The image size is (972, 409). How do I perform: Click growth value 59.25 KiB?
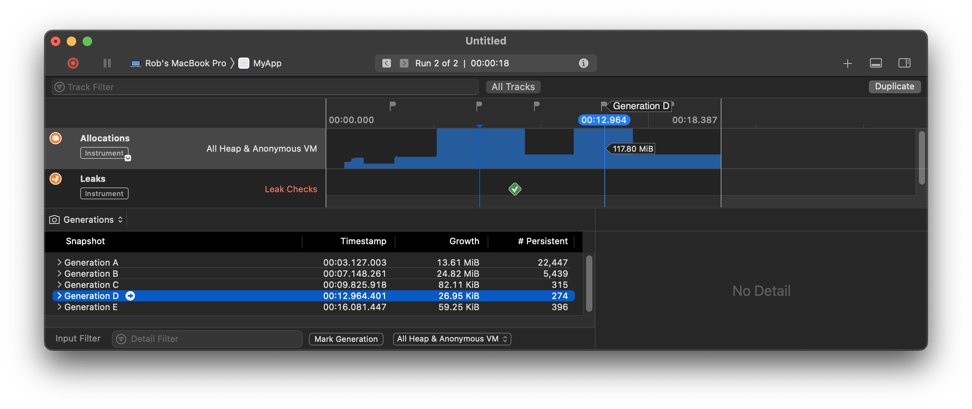459,307
